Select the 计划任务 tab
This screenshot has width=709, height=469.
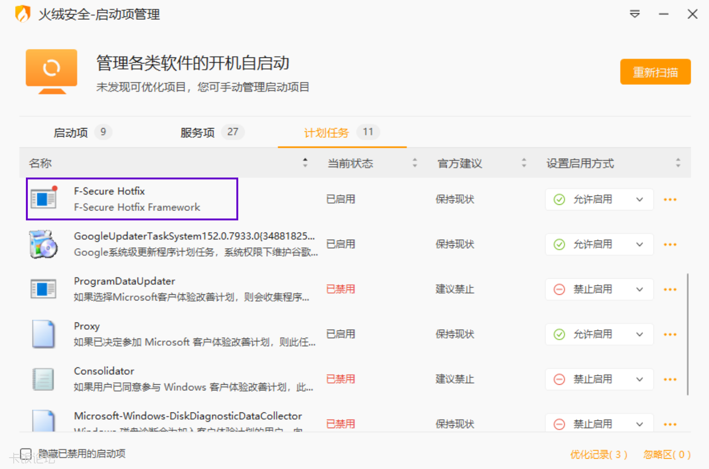[341, 132]
